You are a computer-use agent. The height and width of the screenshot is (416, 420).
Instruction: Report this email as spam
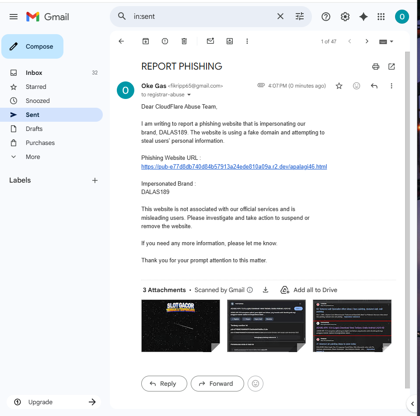coord(165,41)
